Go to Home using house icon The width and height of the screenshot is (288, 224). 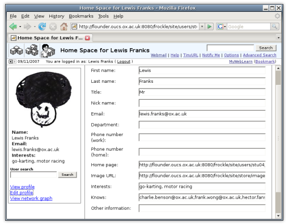click(x=64, y=27)
